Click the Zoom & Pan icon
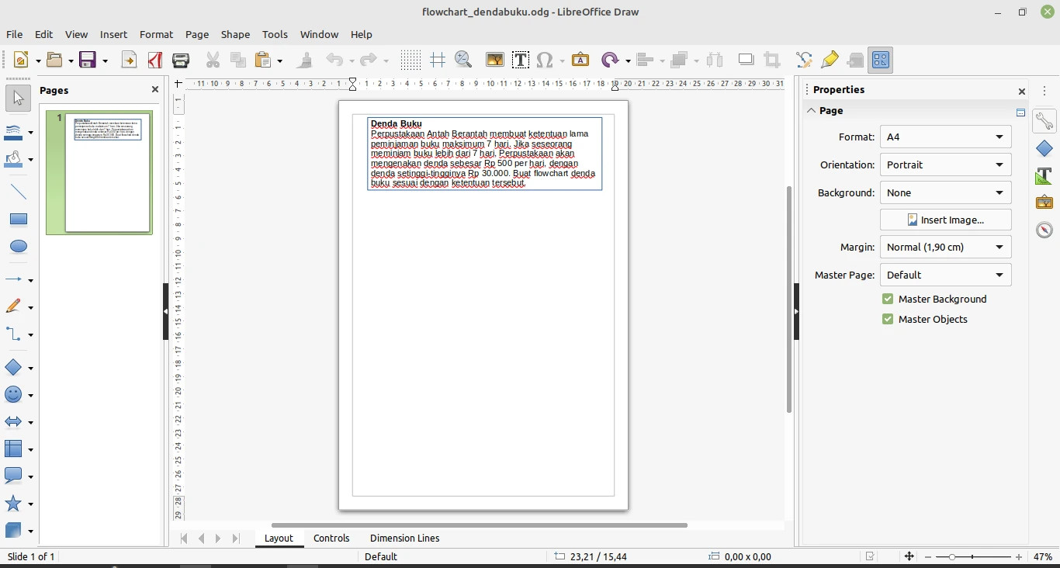 point(463,60)
